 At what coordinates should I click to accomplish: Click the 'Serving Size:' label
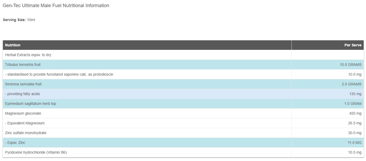click(x=14, y=20)
